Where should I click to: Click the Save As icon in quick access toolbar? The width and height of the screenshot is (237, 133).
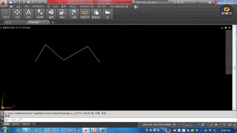(24, 2)
